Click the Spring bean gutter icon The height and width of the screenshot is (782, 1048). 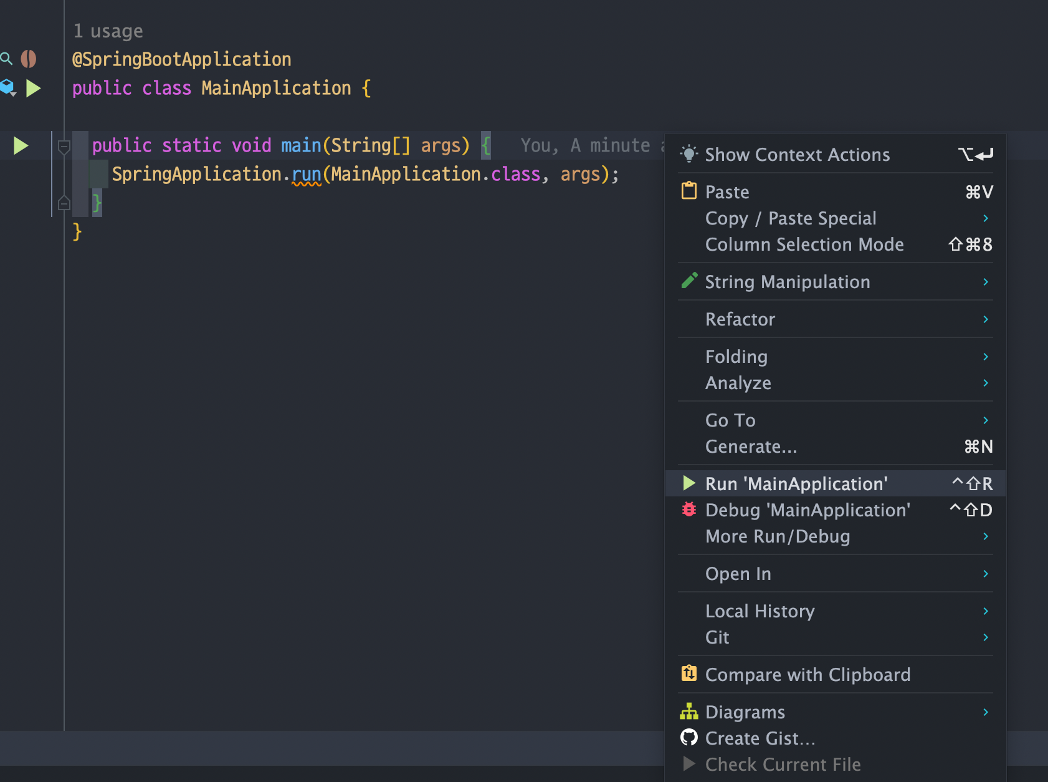point(29,59)
